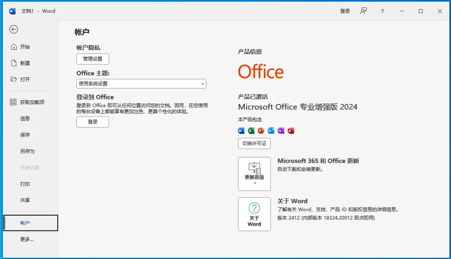Click the OneNote product icon
The image size is (451, 259).
[281, 131]
